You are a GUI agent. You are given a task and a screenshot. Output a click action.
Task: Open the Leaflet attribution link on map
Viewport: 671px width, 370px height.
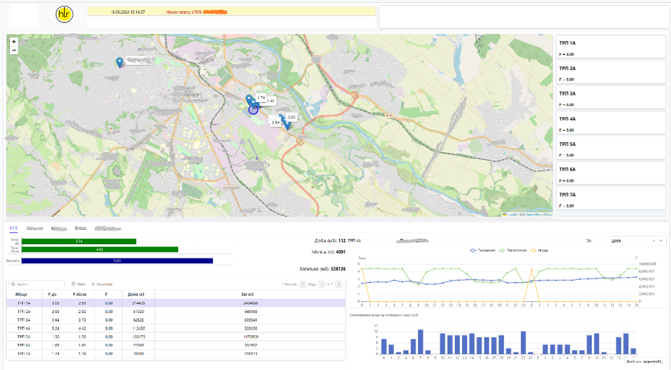513,215
